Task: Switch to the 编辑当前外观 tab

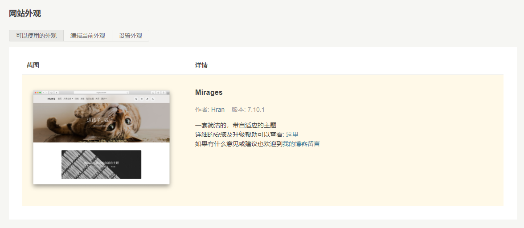Action: pyautogui.click(x=87, y=36)
